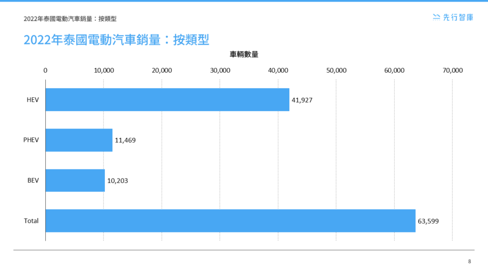488x275 pixels.
Task: Click the small header breadcrumb text
Action: (x=70, y=19)
